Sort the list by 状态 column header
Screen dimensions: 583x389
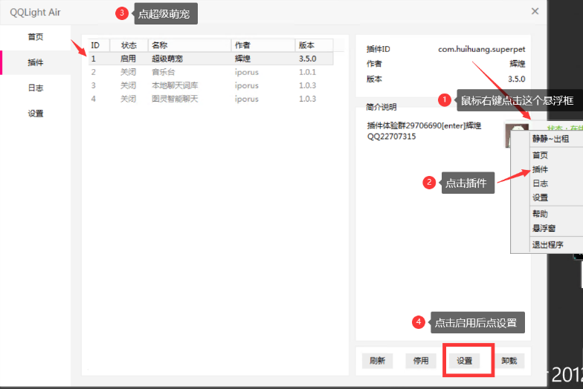pyautogui.click(x=129, y=45)
